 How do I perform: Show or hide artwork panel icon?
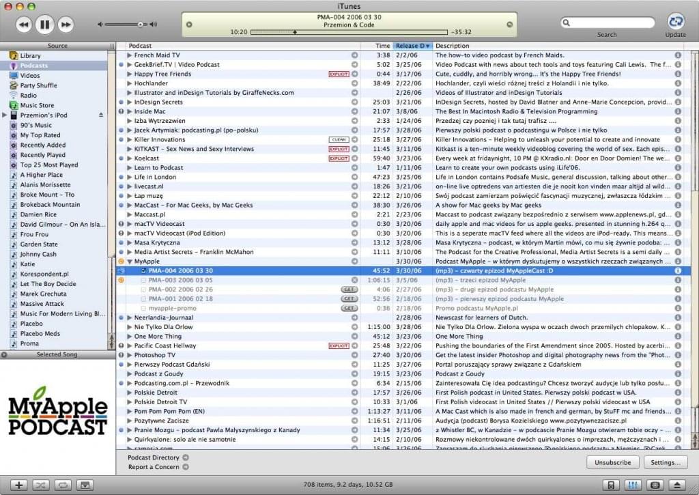point(84,485)
